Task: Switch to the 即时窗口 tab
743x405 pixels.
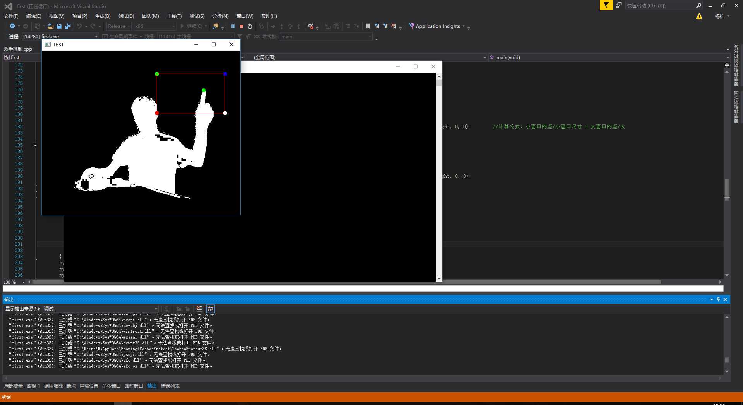Action: coord(134,386)
